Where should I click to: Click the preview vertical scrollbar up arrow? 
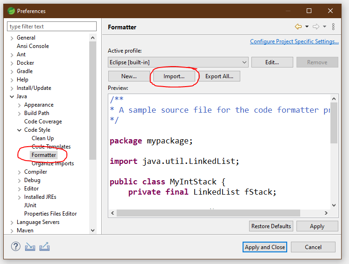[x=334, y=99]
